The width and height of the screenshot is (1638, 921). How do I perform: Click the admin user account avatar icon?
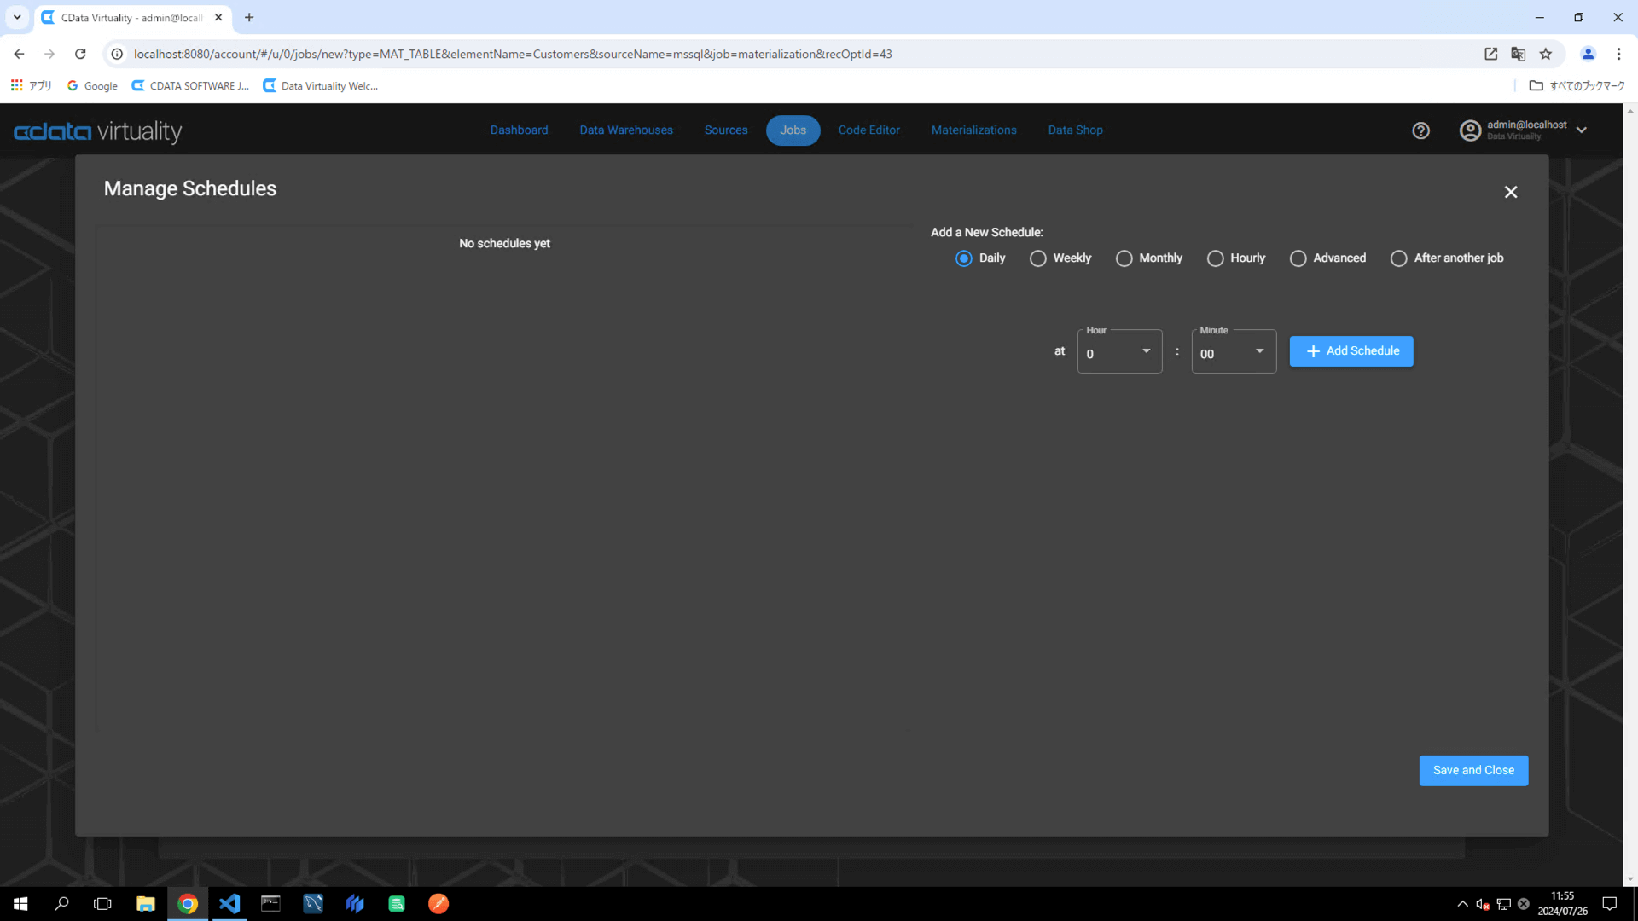pyautogui.click(x=1470, y=130)
